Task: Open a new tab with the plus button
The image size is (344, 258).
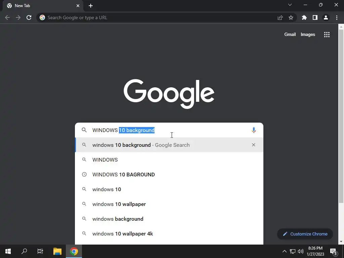Action: pos(91,6)
